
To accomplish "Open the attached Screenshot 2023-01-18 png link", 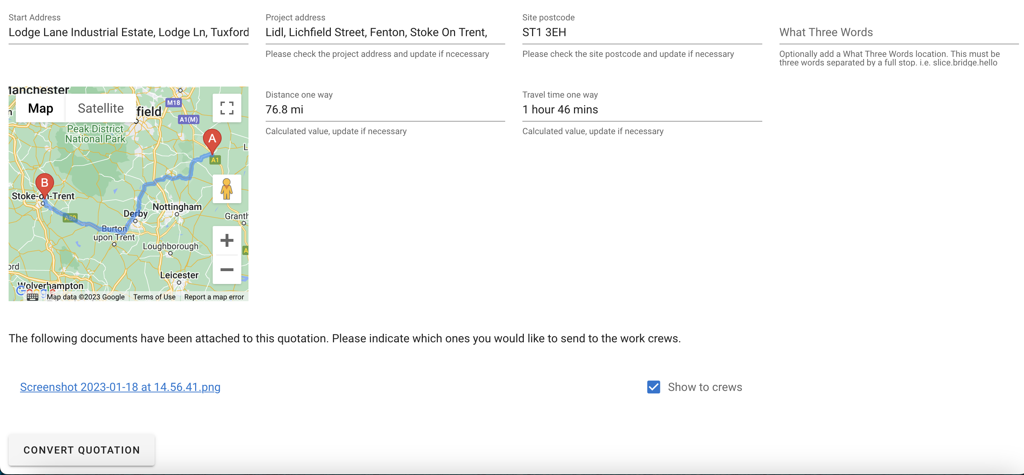I will [120, 387].
